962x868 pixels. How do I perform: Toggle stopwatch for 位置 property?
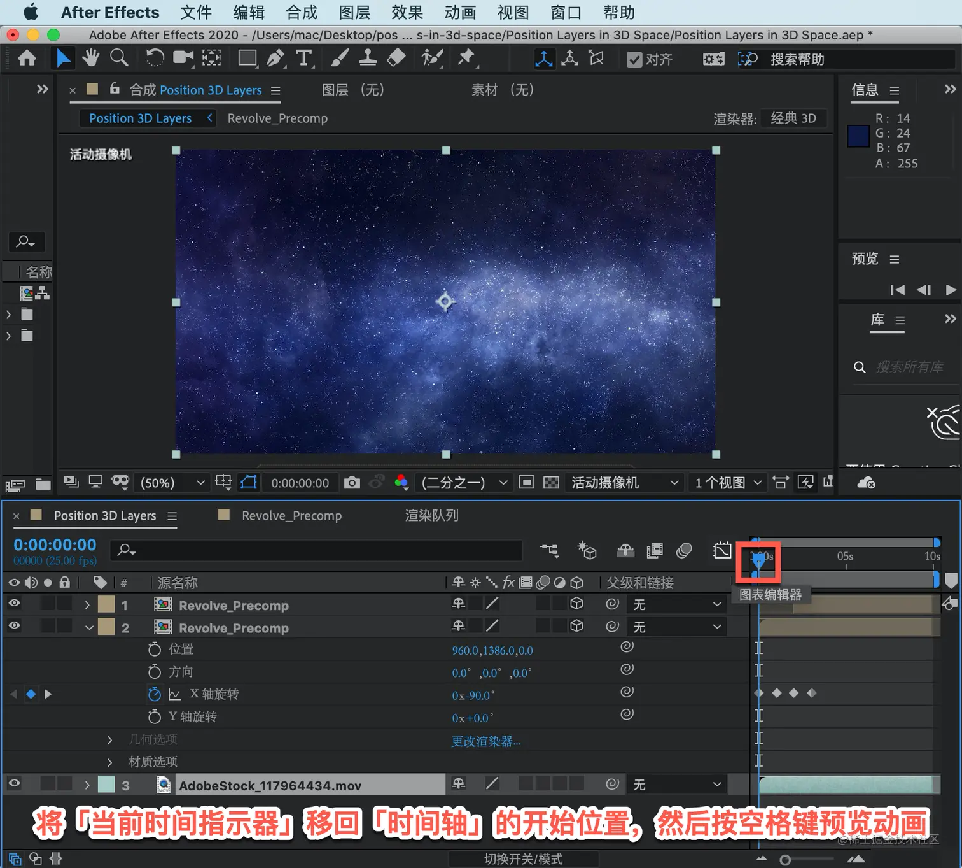coord(154,650)
